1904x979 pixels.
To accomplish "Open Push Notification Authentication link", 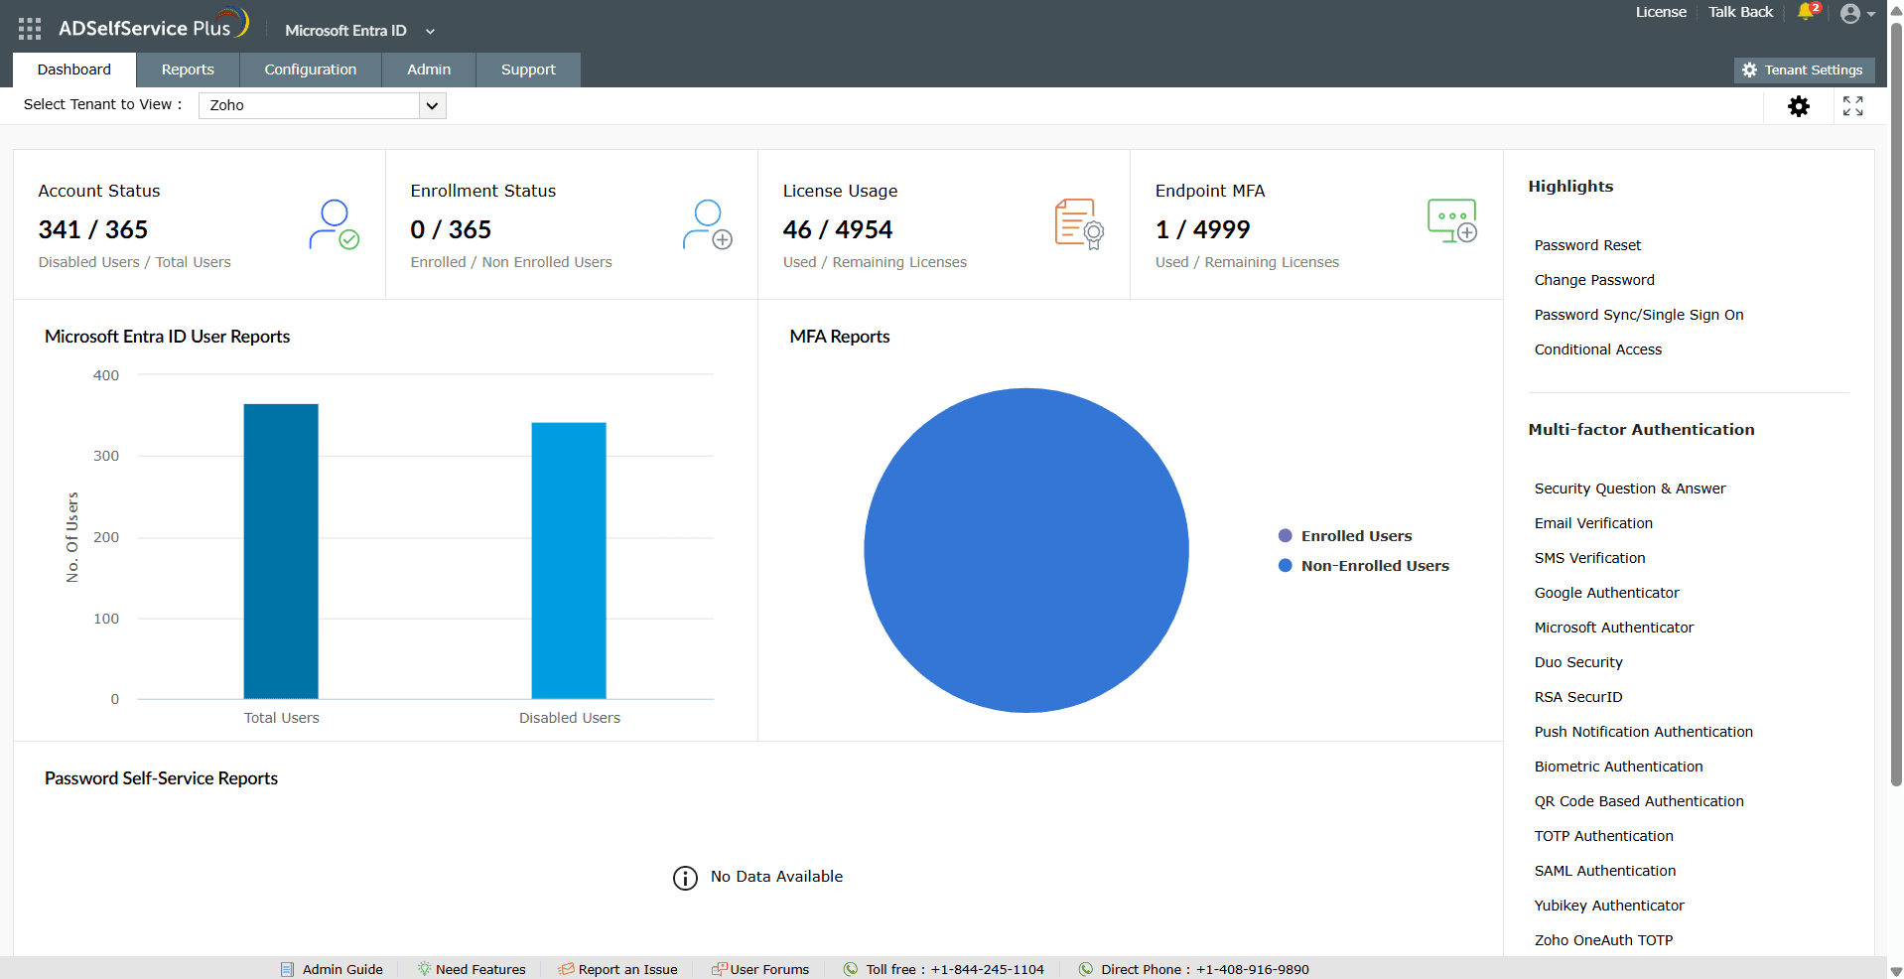I will point(1643,732).
